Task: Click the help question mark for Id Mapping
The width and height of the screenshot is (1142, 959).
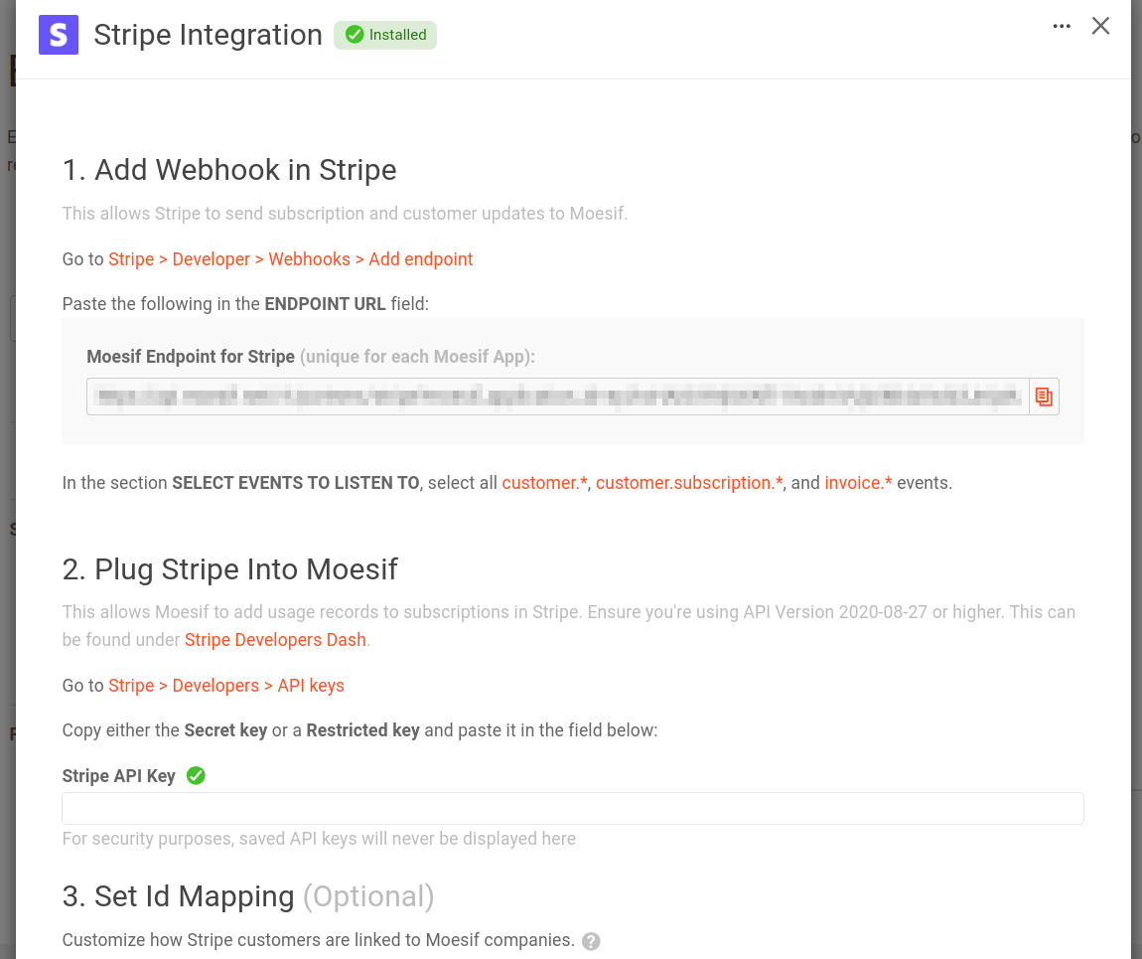Action: tap(591, 940)
